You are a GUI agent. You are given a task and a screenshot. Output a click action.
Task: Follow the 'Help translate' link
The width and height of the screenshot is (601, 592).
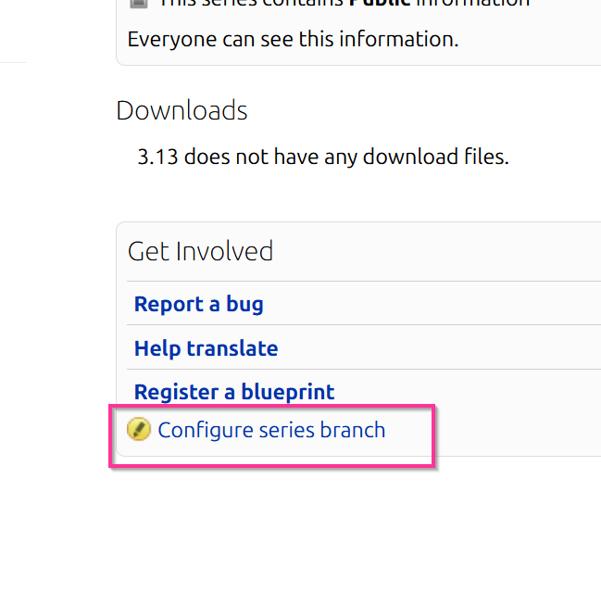coord(206,348)
